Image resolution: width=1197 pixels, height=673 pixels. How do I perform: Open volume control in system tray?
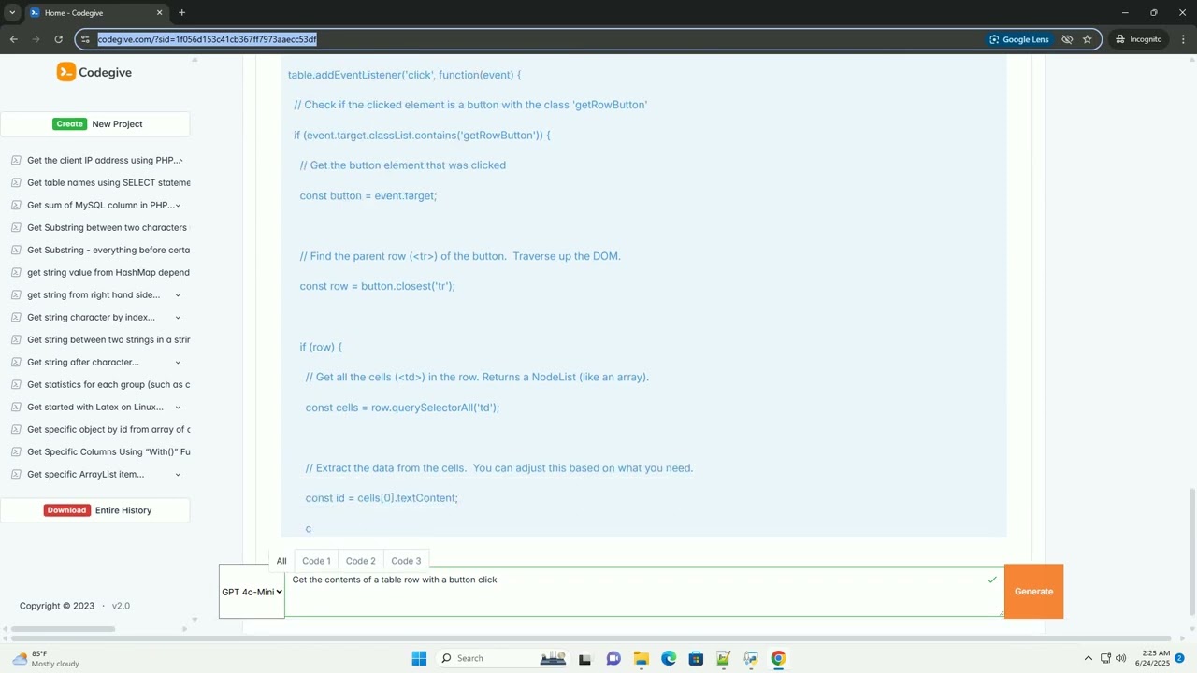1120,658
